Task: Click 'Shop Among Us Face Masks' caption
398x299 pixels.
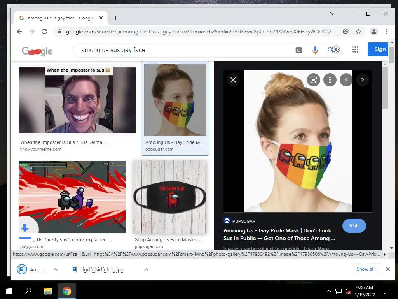Action: [169, 240]
